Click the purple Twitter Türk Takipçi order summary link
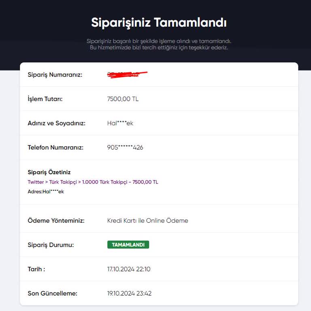Image resolution: width=311 pixels, height=311 pixels. coord(93,182)
